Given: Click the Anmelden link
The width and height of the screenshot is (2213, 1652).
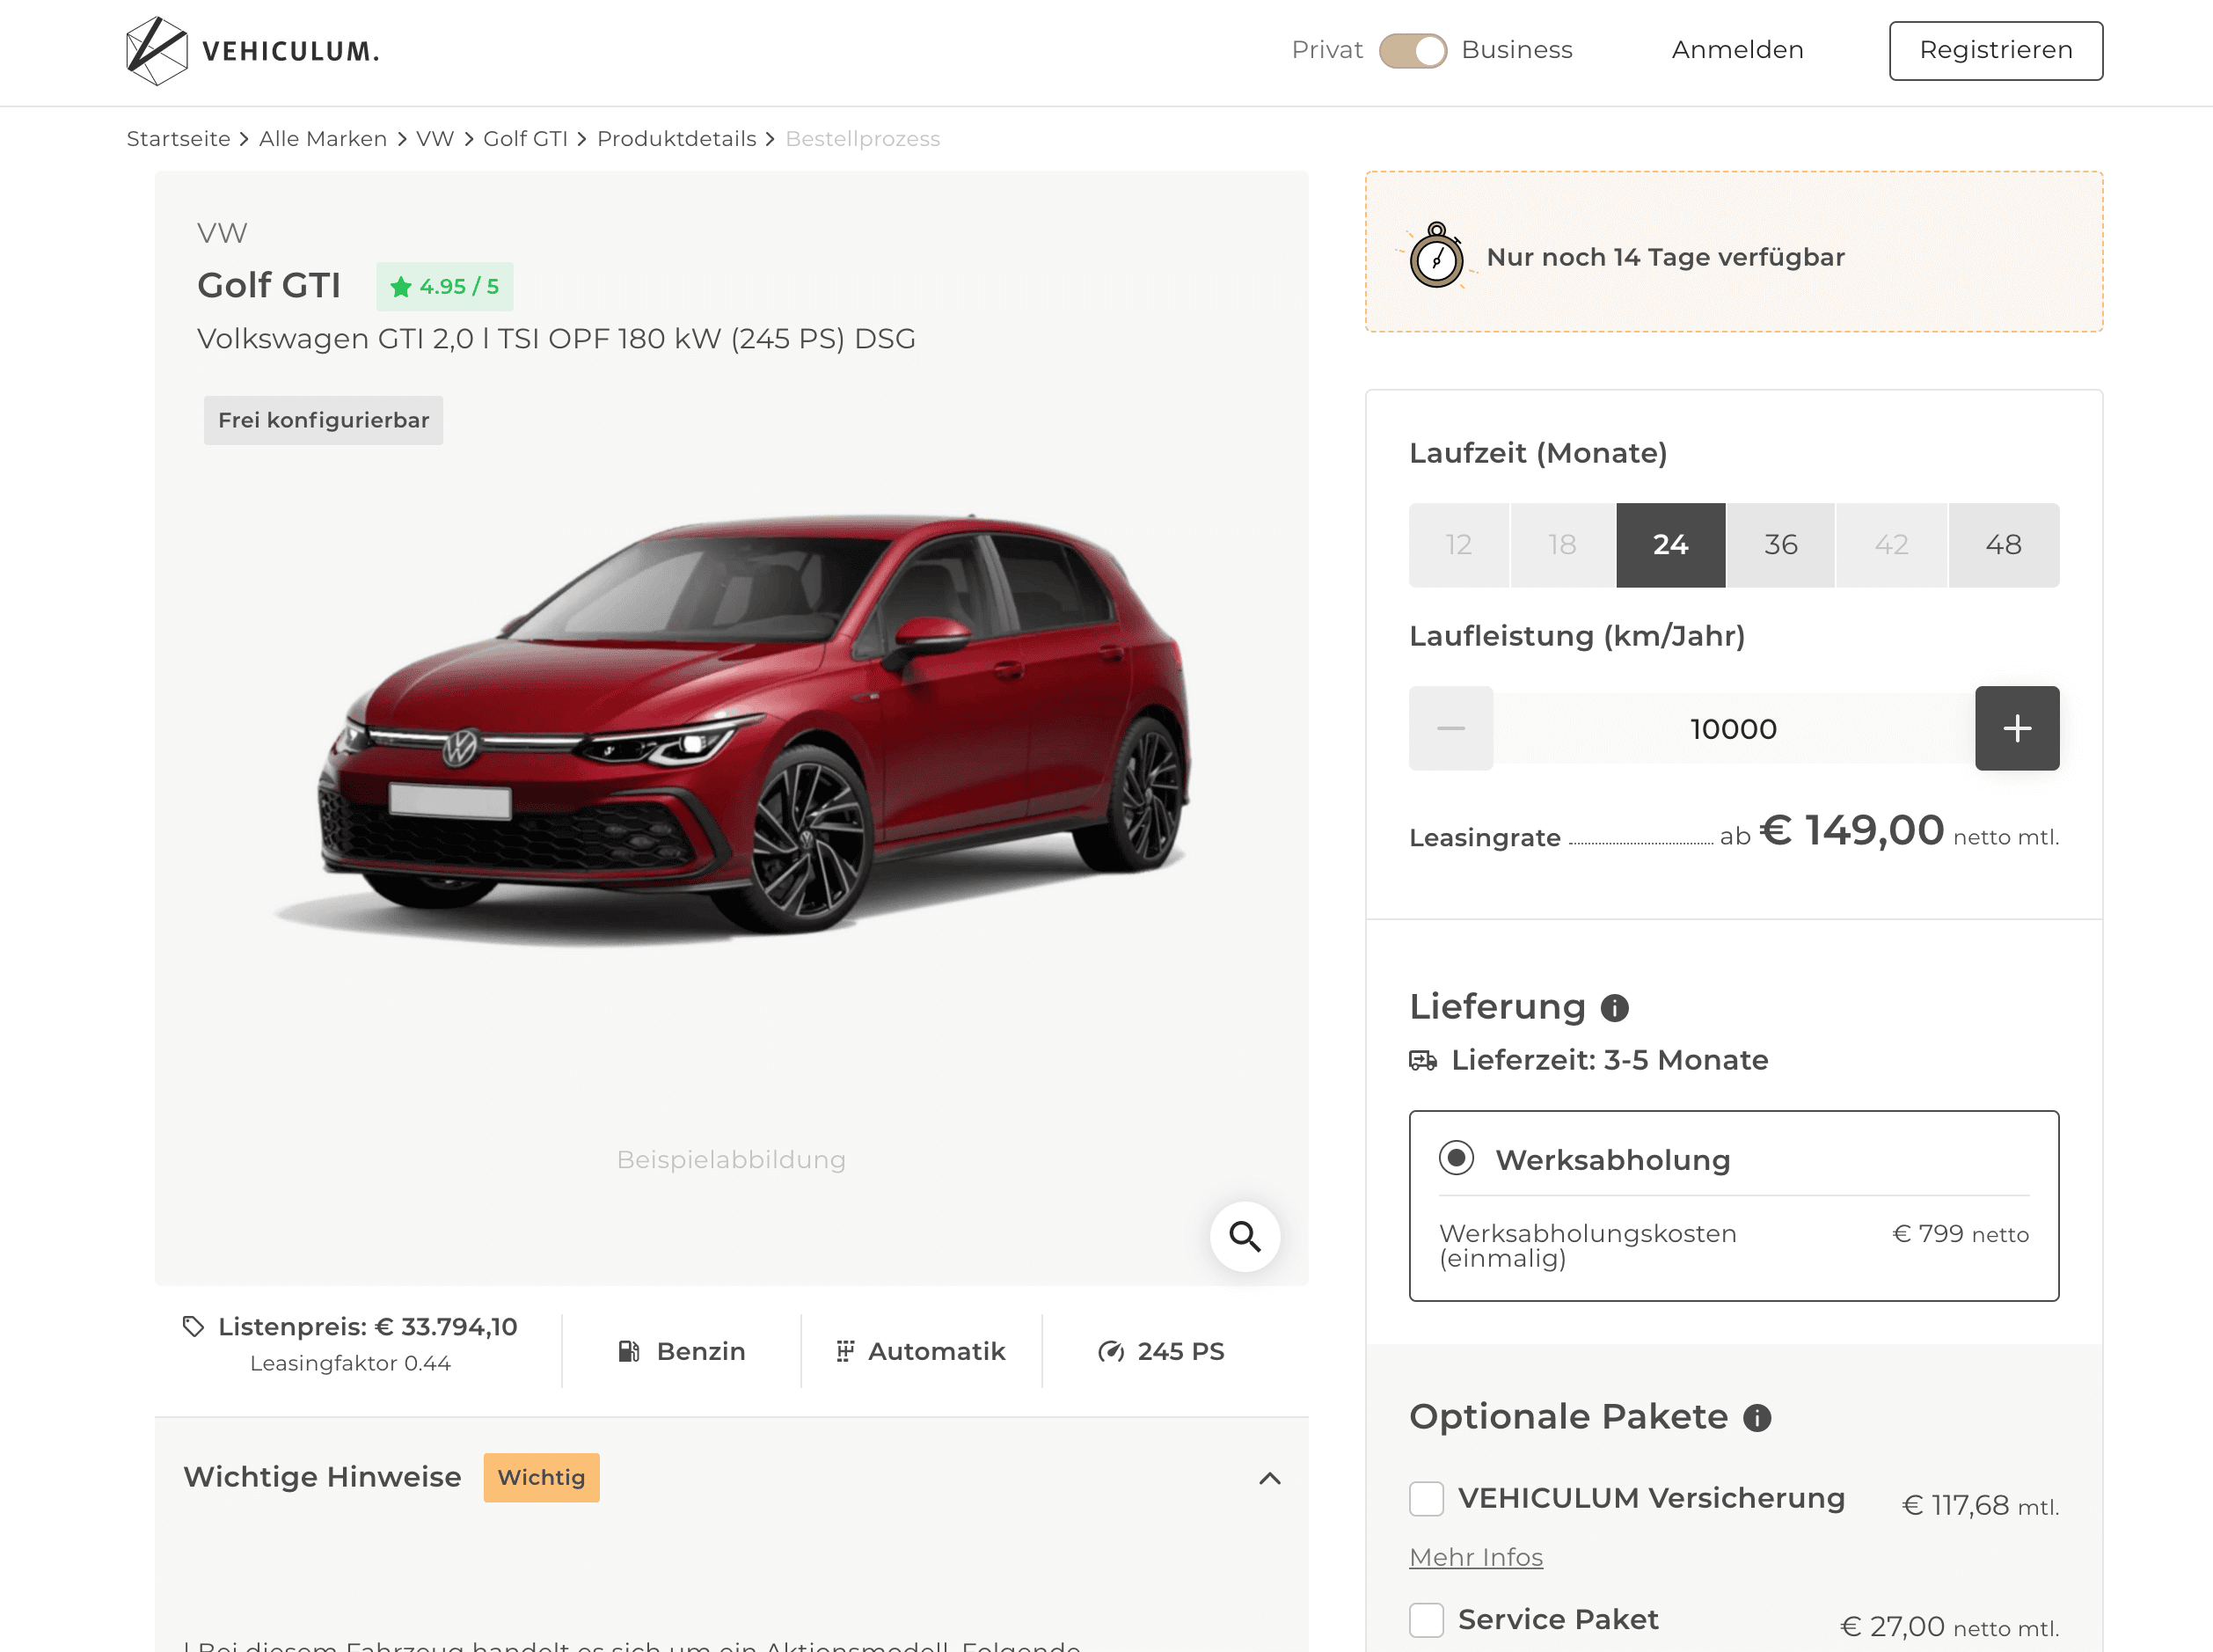Looking at the screenshot, I should [1737, 50].
